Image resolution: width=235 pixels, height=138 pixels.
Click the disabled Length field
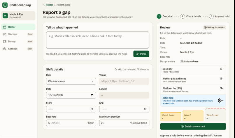coord(124,95)
